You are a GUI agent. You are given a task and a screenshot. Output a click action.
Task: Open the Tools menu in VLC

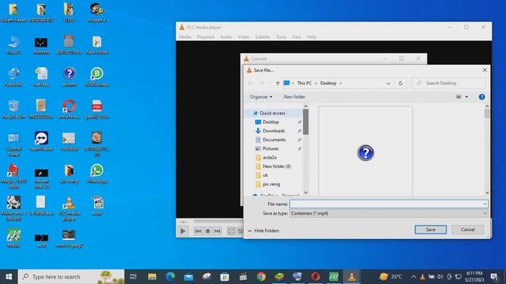pos(281,37)
